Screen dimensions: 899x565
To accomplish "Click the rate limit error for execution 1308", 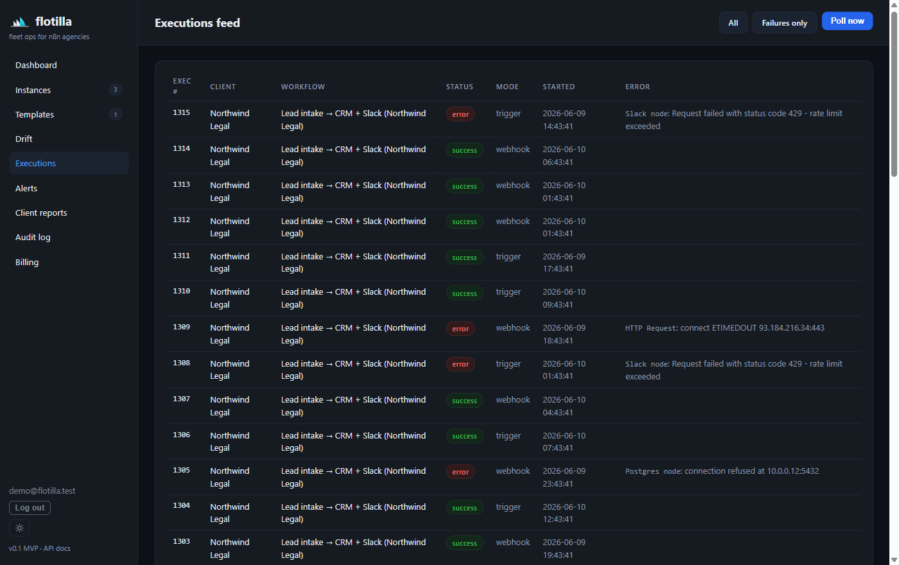I will (734, 370).
